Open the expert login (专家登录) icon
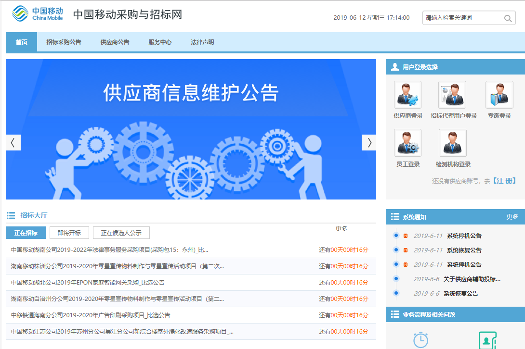The image size is (525, 349). 499,95
